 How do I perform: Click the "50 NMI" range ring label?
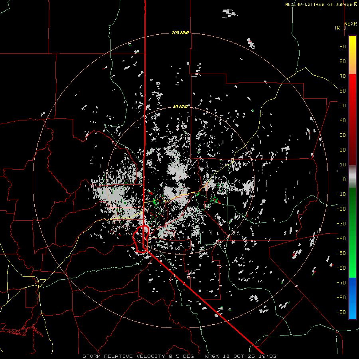point(180,107)
